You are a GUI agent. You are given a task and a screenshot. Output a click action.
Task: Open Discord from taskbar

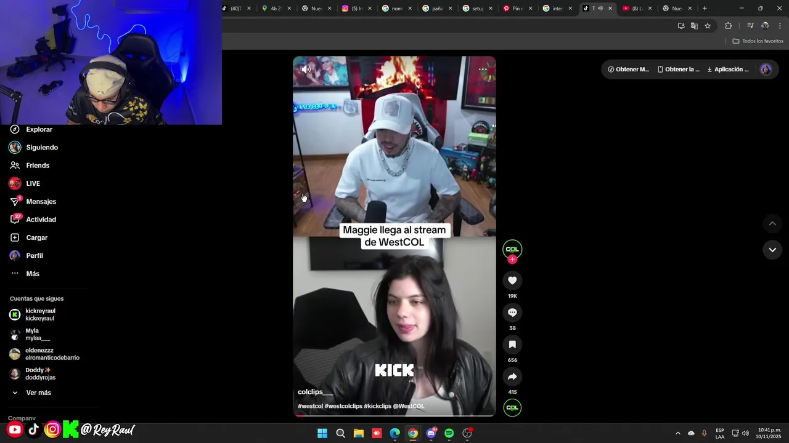point(431,434)
